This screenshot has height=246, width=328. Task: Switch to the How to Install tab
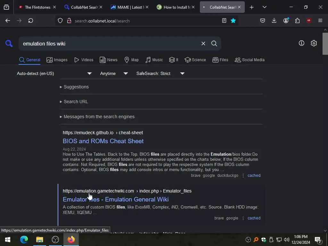pos(176,7)
